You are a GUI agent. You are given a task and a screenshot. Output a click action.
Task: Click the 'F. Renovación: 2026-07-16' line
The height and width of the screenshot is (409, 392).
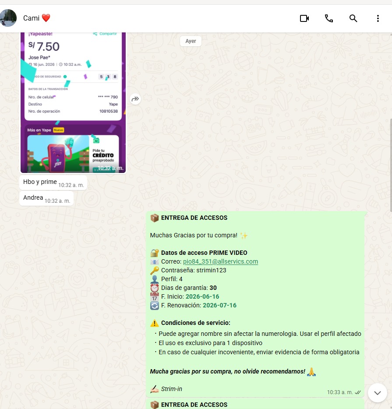[199, 305]
